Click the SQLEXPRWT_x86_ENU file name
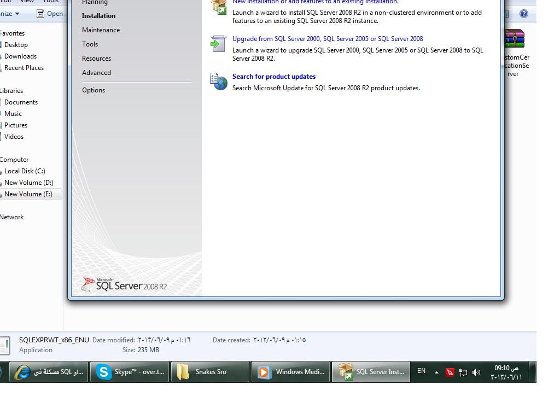 click(54, 340)
